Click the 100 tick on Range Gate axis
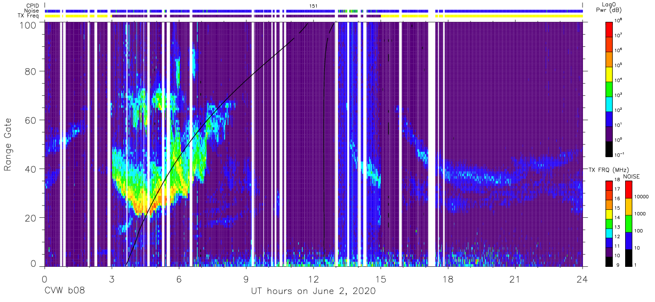This screenshot has width=655, height=302. 28,25
